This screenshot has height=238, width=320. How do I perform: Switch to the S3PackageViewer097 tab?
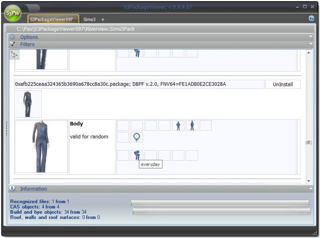coord(53,19)
